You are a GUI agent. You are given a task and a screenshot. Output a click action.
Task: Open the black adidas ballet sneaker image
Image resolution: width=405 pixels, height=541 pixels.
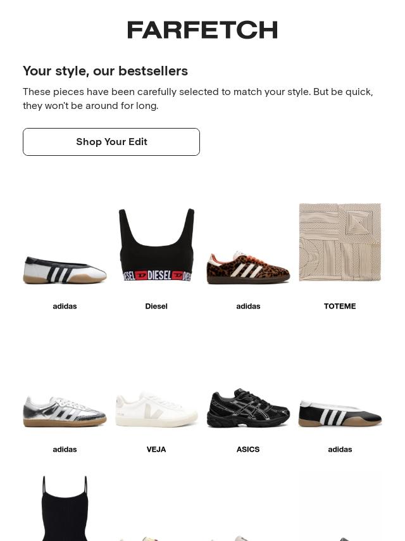(x=340, y=413)
